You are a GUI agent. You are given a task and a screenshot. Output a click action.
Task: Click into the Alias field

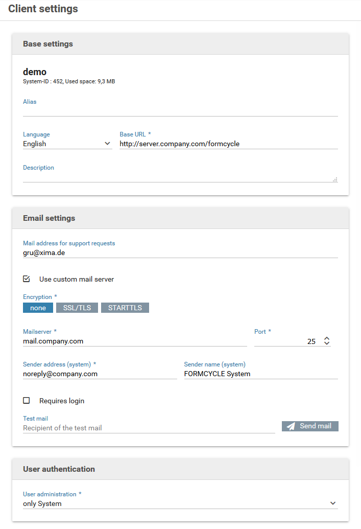point(180,110)
